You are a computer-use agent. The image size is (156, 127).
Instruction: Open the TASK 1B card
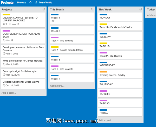click(x=120, y=45)
